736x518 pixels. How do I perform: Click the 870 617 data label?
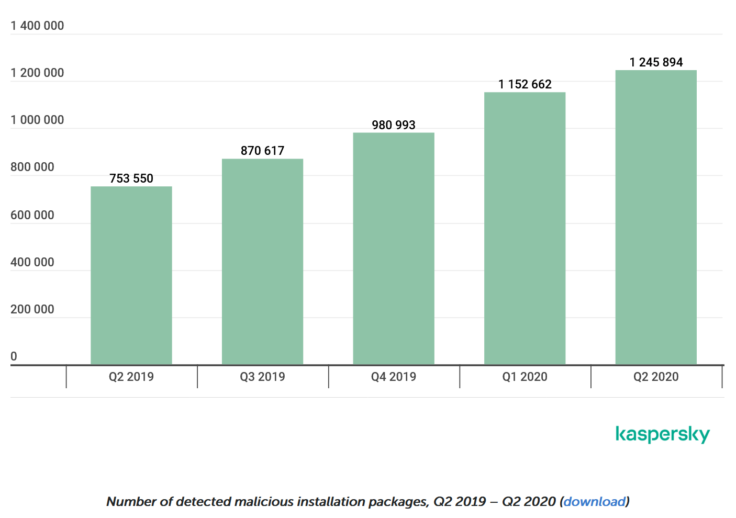tap(262, 151)
